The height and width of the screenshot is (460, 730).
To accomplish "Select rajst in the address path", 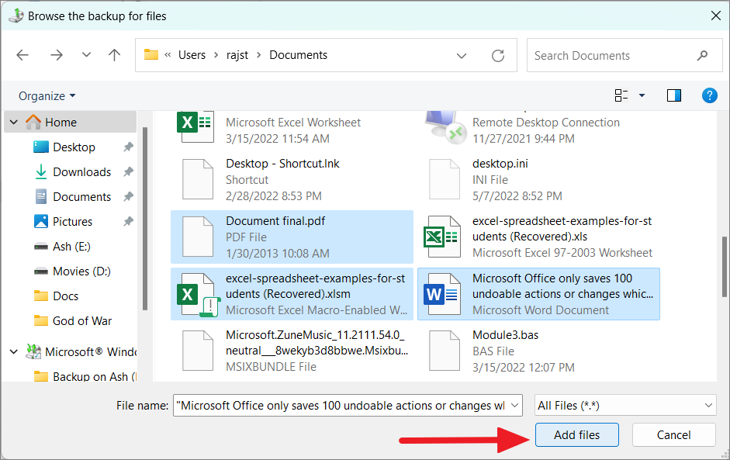I will click(237, 55).
